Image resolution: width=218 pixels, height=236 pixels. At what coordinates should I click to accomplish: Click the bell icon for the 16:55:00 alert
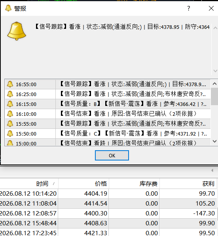point(10,84)
